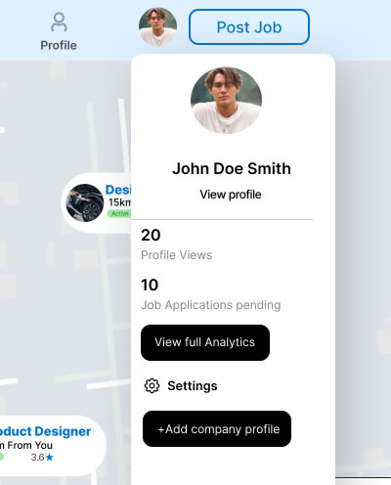Open the View profile link
391x485 pixels.
pyautogui.click(x=231, y=195)
